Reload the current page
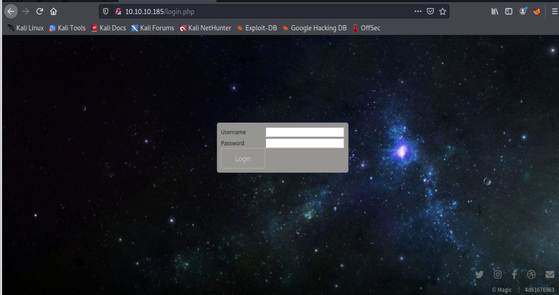 39,12
